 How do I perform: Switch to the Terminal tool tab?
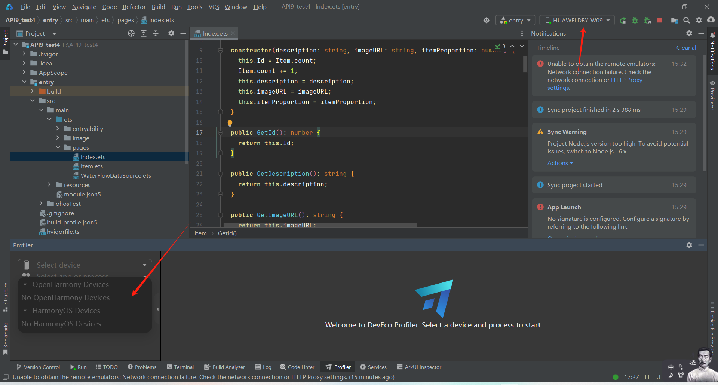click(x=180, y=367)
